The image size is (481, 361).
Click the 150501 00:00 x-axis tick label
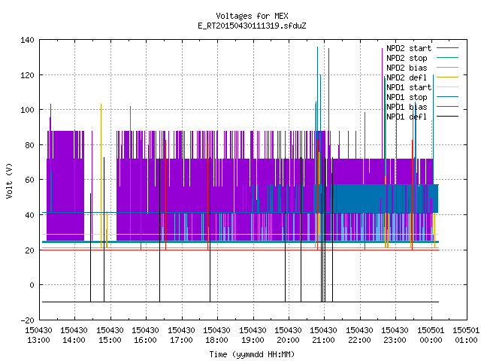[431, 335]
